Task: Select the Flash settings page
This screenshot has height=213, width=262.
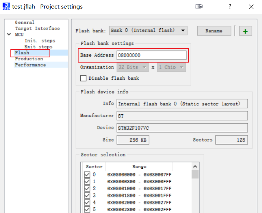Action: (22, 53)
